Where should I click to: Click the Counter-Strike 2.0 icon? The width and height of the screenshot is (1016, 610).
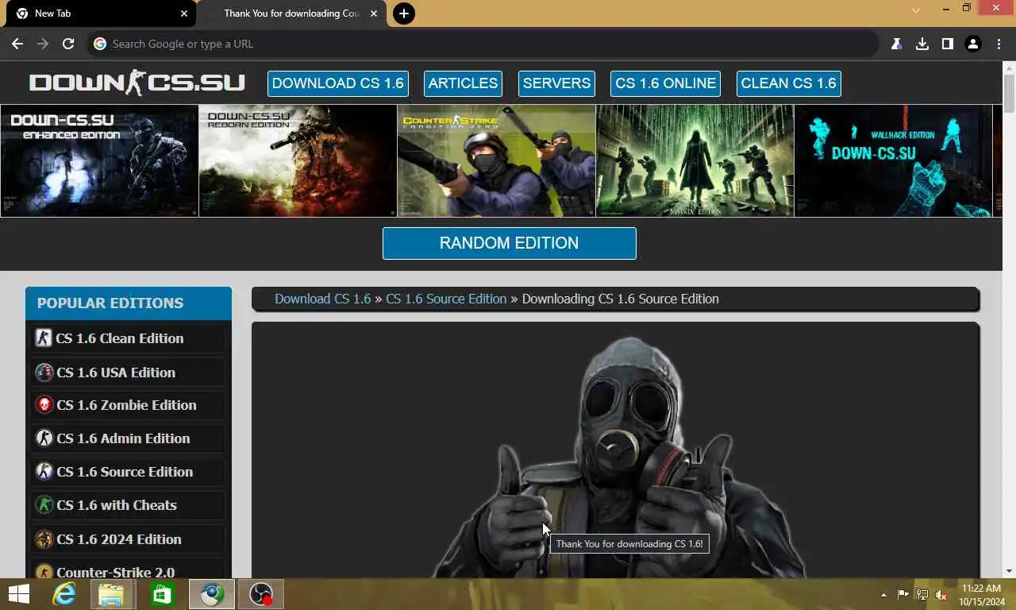click(44, 572)
